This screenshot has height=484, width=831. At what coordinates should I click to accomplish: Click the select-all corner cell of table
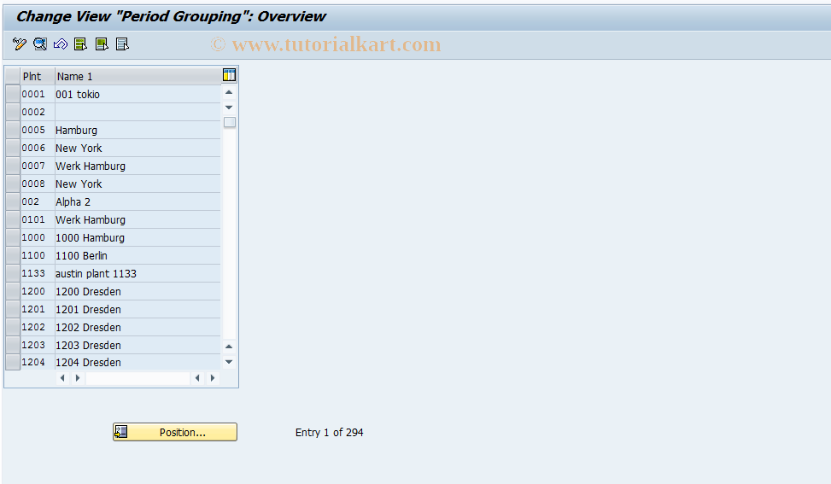[13, 76]
